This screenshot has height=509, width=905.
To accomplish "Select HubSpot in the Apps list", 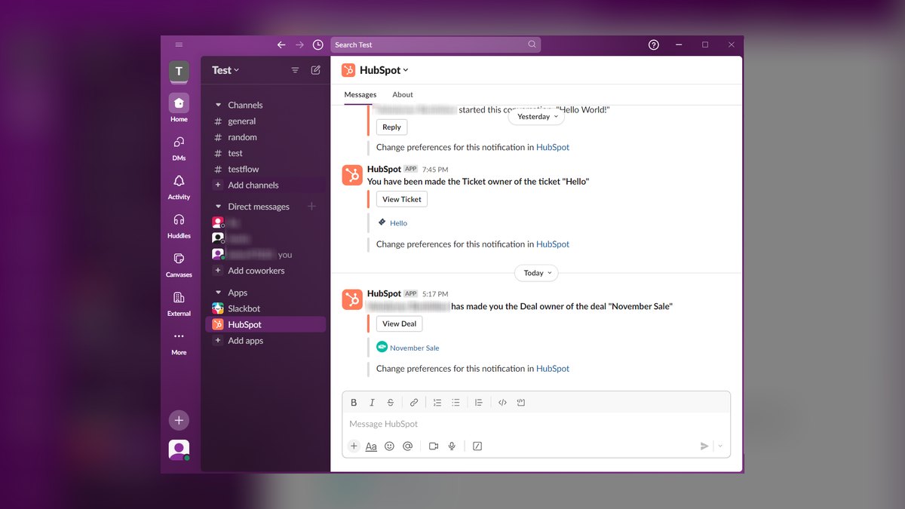I will (265, 324).
